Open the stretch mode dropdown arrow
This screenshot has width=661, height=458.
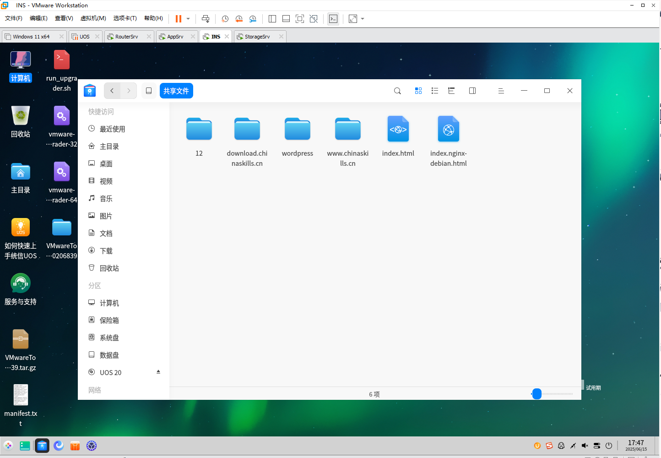(363, 19)
